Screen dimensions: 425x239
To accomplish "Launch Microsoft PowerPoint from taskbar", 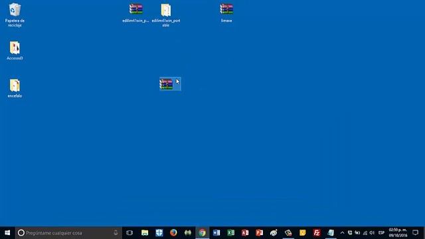I will point(260,233).
